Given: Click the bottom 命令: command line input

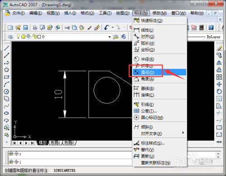Looking at the screenshot, I should coord(70,162).
